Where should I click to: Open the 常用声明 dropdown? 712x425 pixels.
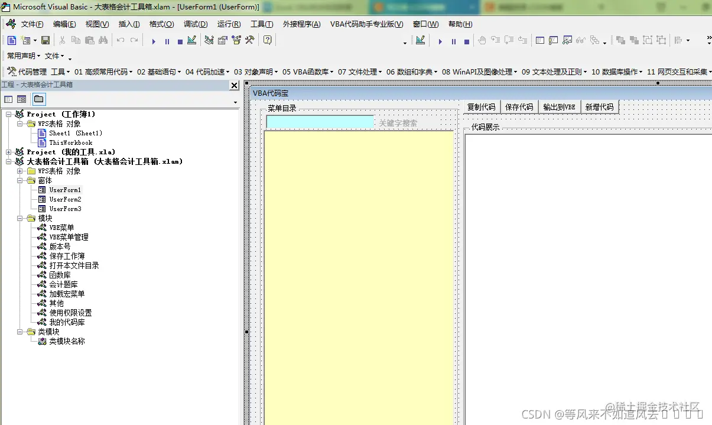point(24,56)
